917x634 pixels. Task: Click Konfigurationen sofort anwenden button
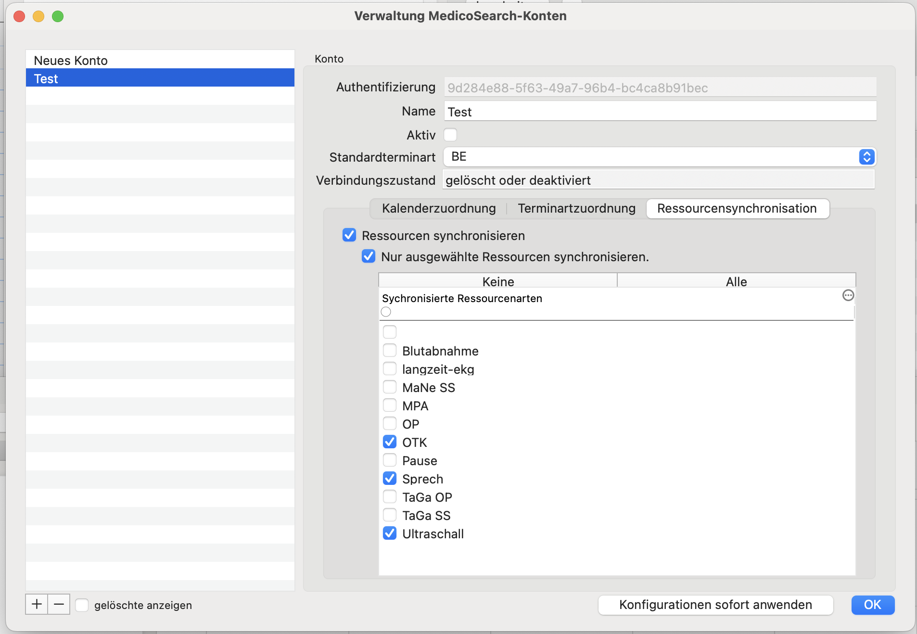tap(715, 605)
